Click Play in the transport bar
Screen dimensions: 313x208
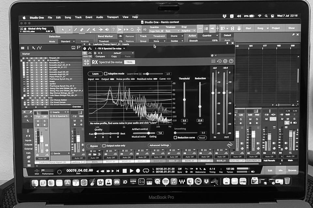(131, 171)
